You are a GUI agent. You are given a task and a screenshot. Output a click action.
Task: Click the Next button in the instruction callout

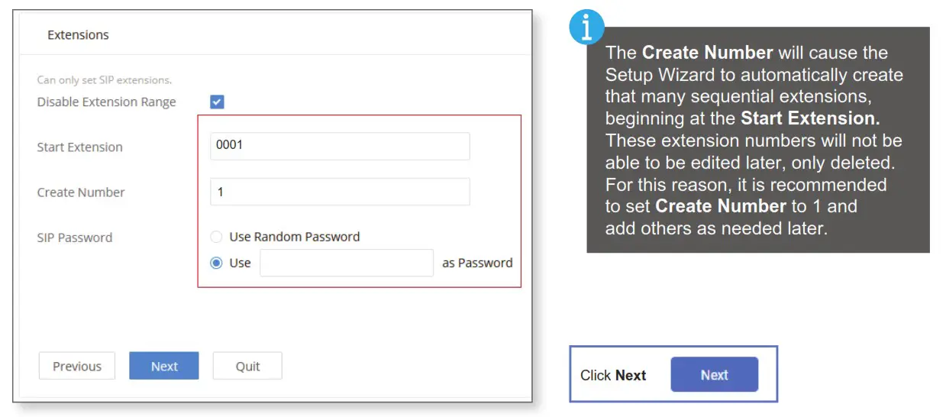[x=714, y=375]
